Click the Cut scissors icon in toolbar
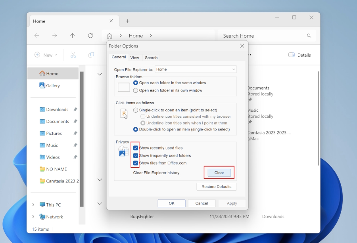Viewport: 357px width, 243px height. tap(73, 55)
